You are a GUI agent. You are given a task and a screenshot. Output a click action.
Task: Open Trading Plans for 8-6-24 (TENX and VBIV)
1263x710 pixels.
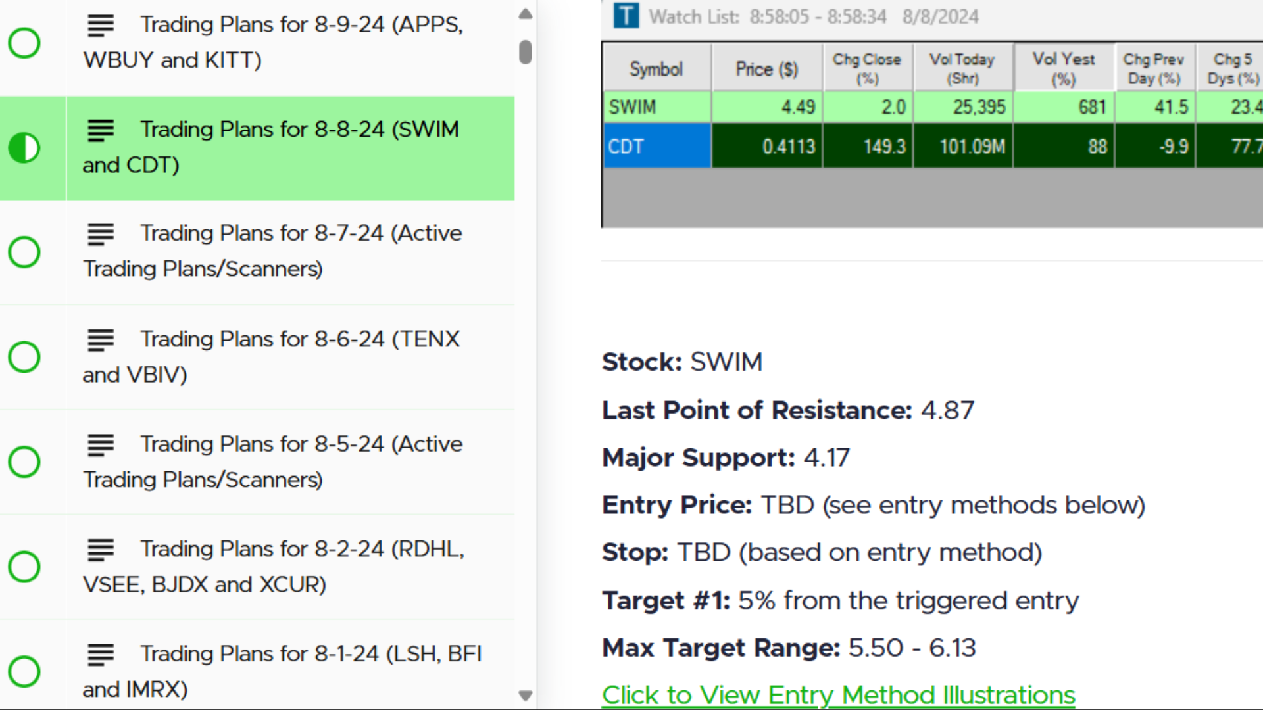coord(271,357)
